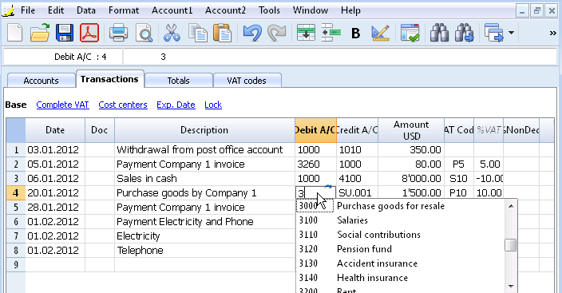Click the Amount USD column header
Viewport: 562px width, 293px height.
411,130
